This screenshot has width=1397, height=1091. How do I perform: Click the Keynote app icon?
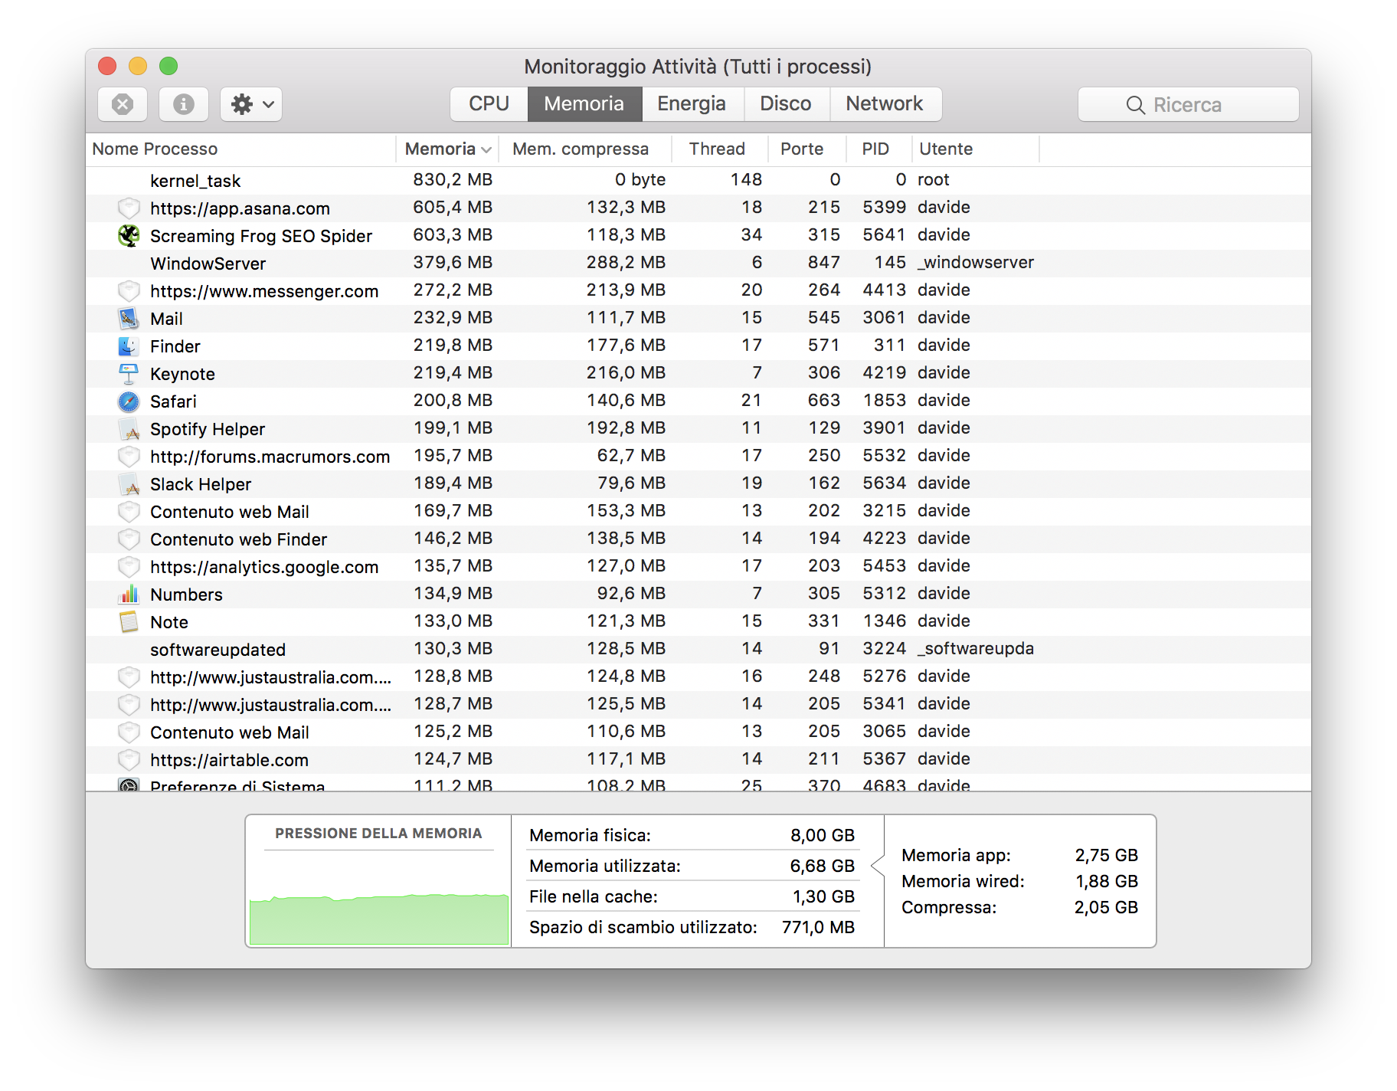[x=129, y=373]
